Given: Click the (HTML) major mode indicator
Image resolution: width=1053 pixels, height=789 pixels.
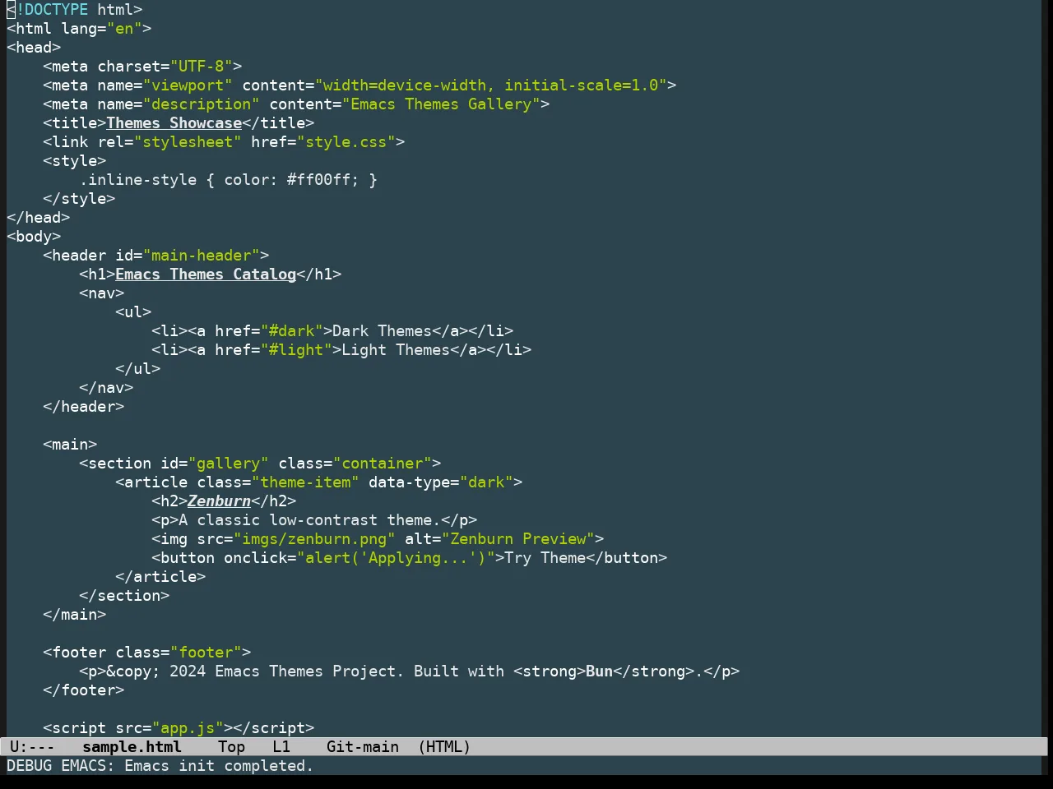Looking at the screenshot, I should [x=444, y=747].
